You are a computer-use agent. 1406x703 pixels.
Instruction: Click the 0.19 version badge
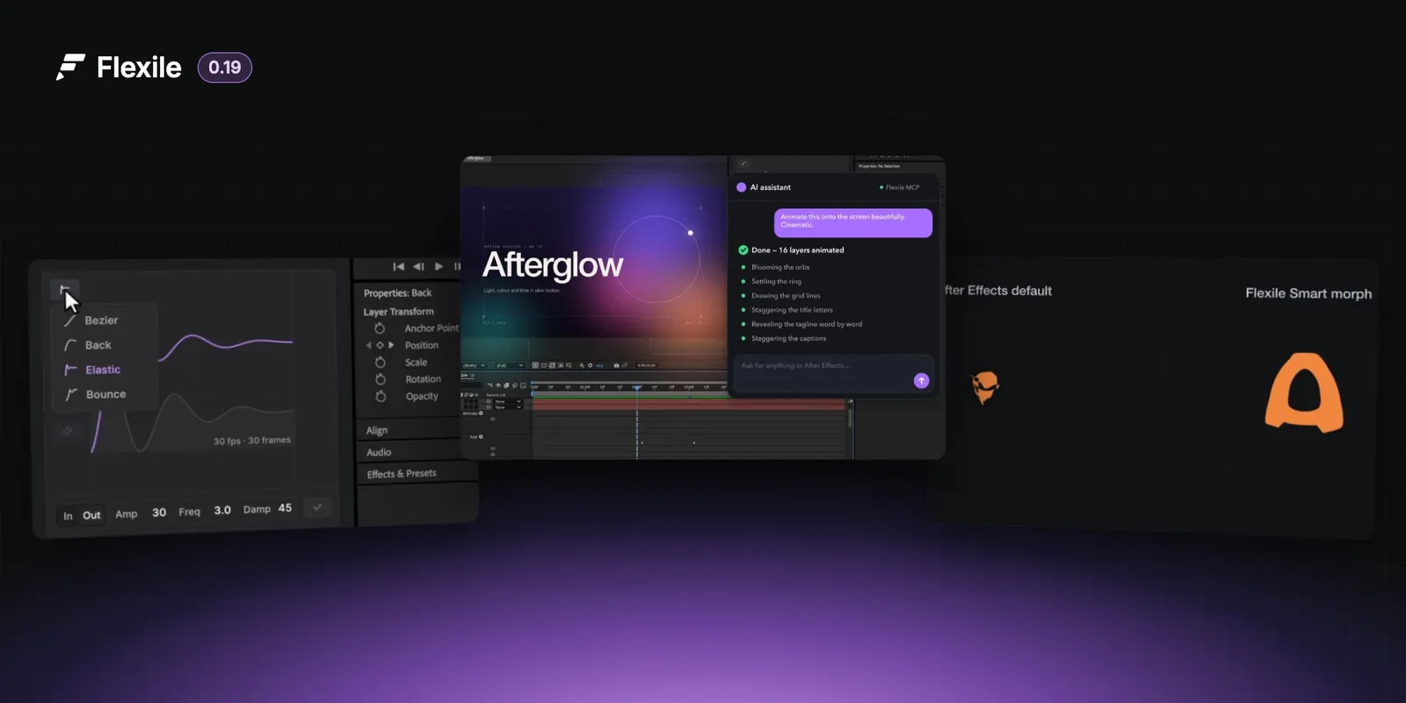[225, 68]
